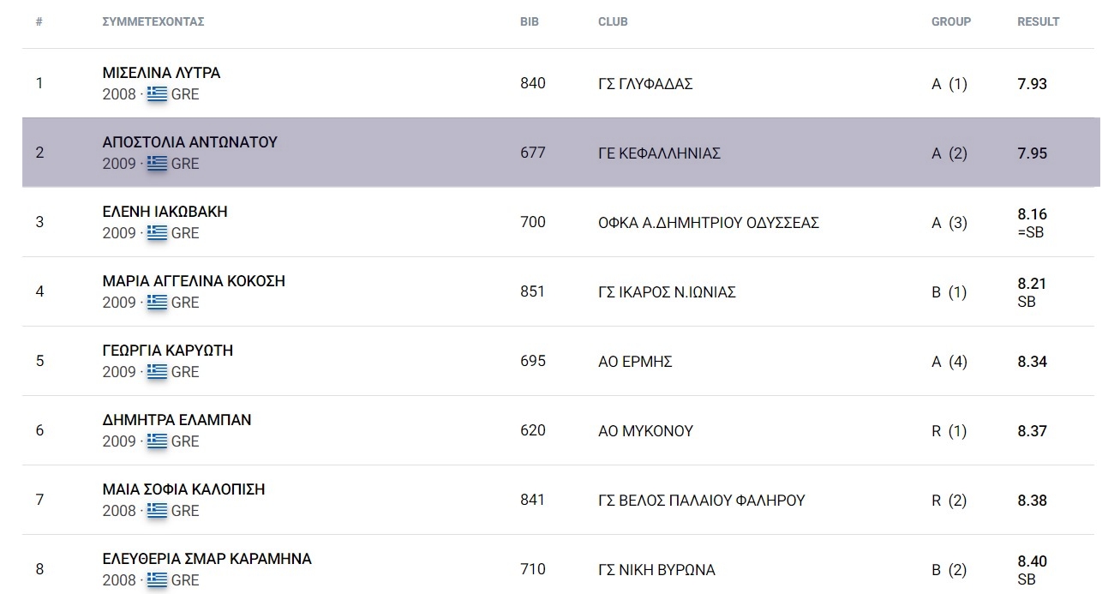Open athlete ΜΙΣΕΛΙΝΑ ΛΥΤΡΑ's profile

(161, 73)
